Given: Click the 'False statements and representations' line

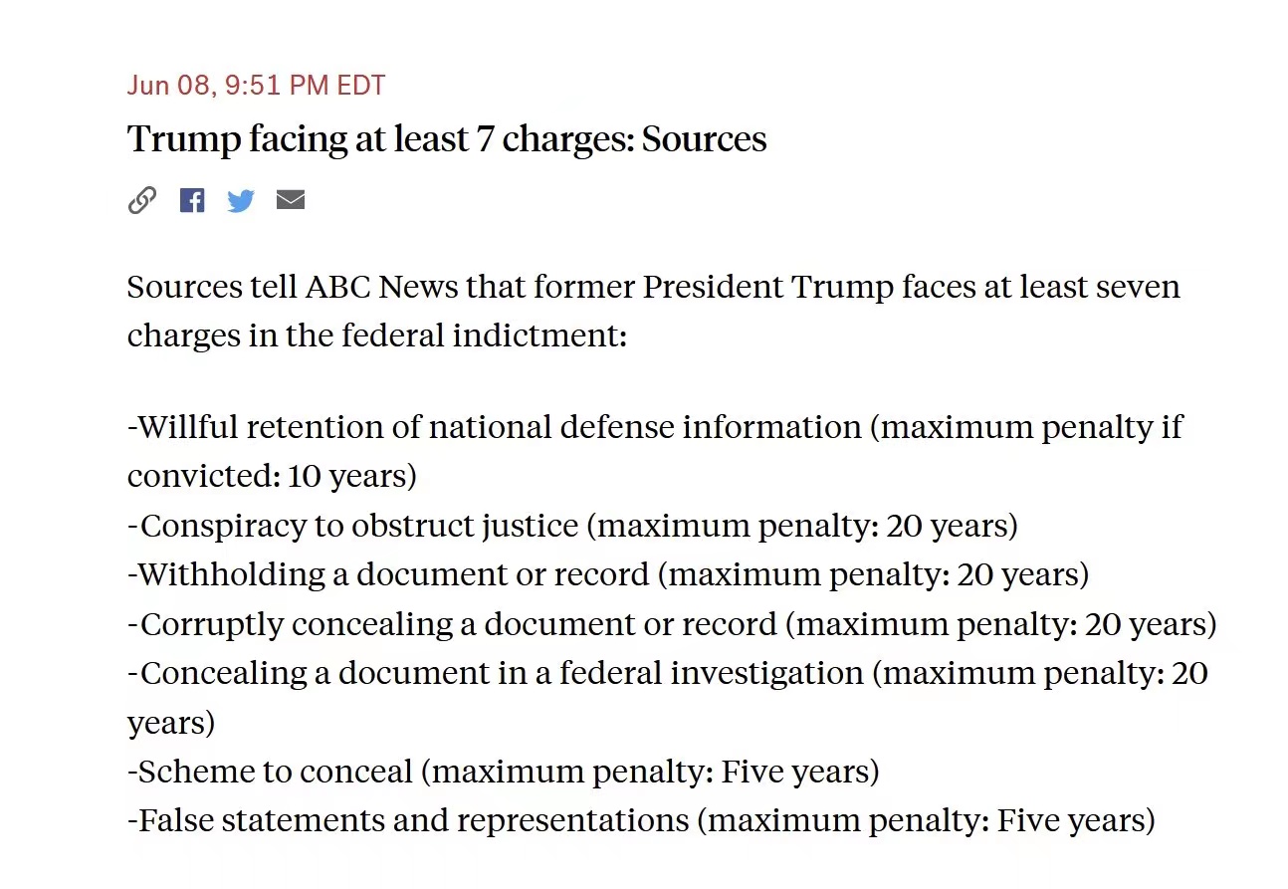Looking at the screenshot, I should click(414, 820).
